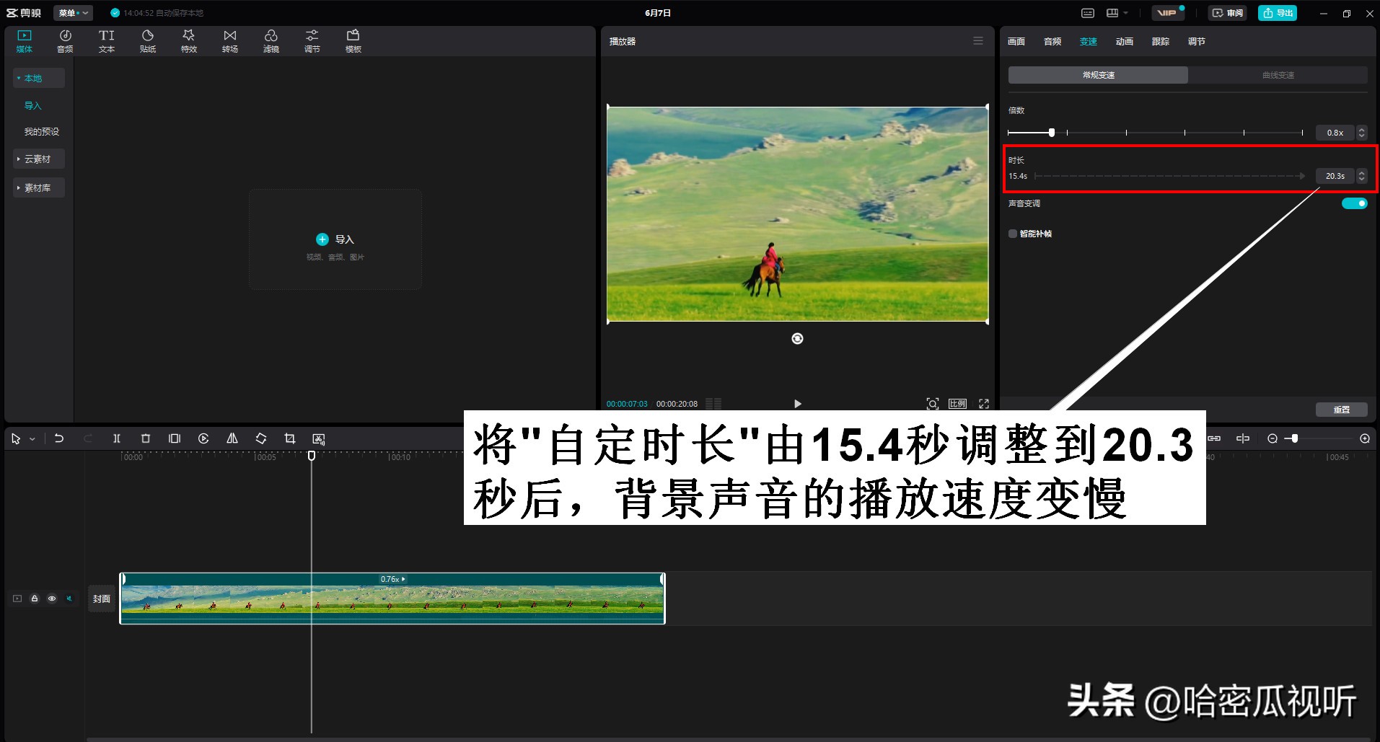Open the 音频 audio media panel

(x=65, y=40)
